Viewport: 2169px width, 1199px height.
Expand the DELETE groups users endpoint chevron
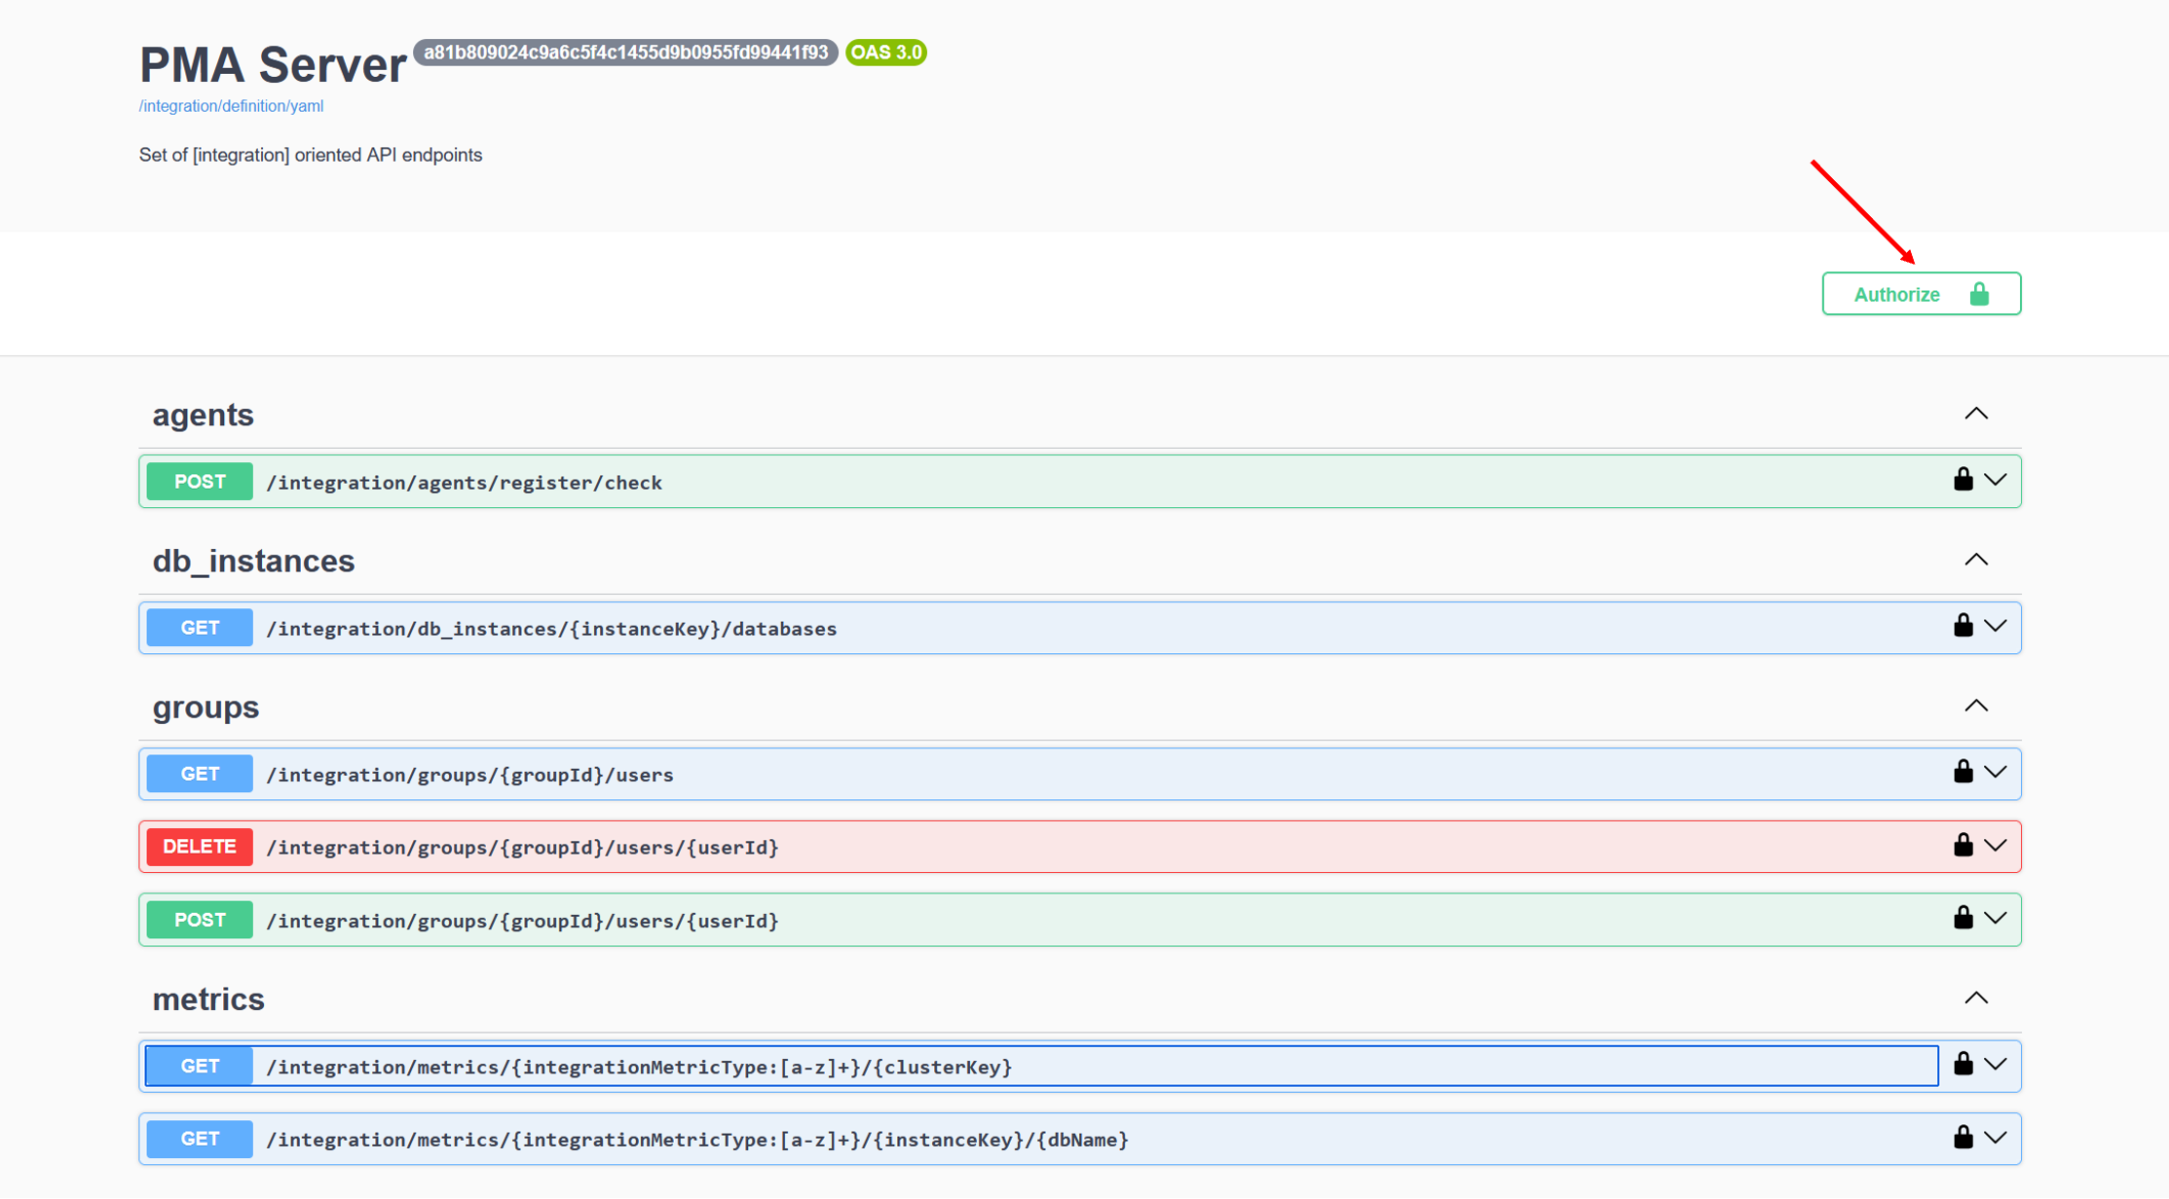pos(1996,846)
